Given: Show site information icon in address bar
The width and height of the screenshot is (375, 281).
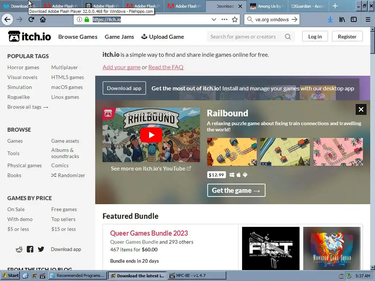Looking at the screenshot, I should tap(79, 20).
